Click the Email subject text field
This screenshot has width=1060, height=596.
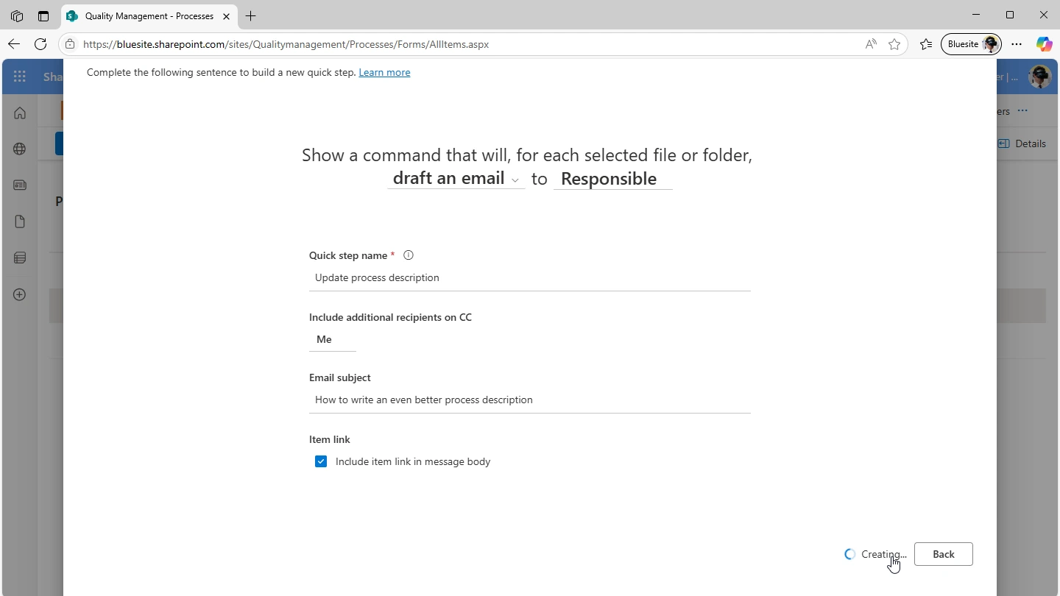point(530,400)
